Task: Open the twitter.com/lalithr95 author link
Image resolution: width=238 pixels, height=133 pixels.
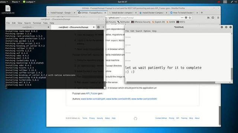Action: coord(118,99)
